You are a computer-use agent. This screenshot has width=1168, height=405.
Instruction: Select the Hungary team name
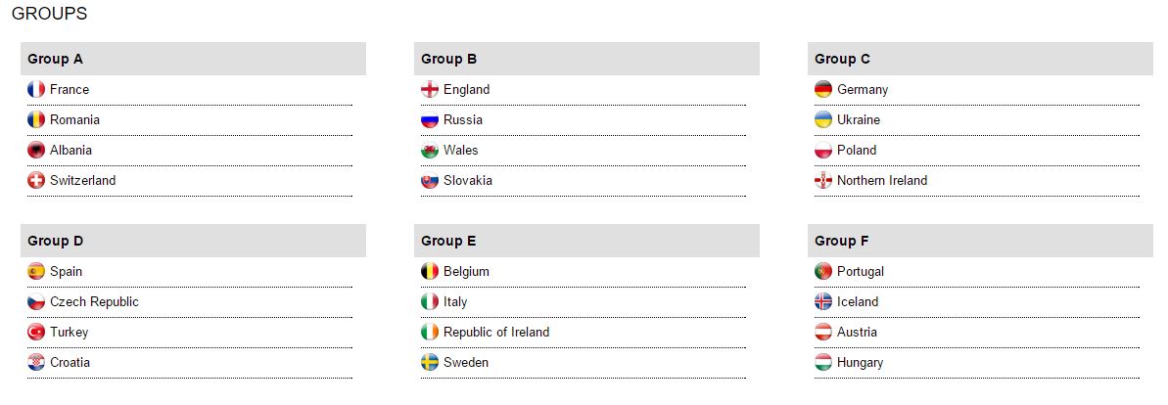point(860,363)
